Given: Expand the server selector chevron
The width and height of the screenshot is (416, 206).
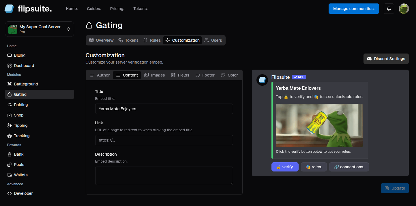Looking at the screenshot, I should (69, 29).
